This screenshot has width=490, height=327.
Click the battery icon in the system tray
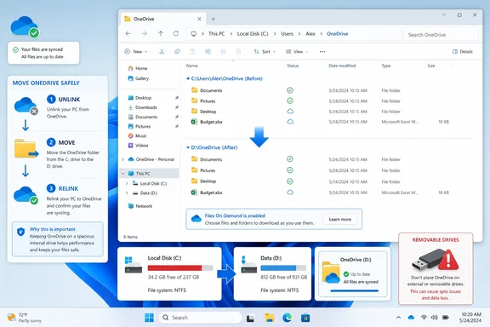(446, 318)
